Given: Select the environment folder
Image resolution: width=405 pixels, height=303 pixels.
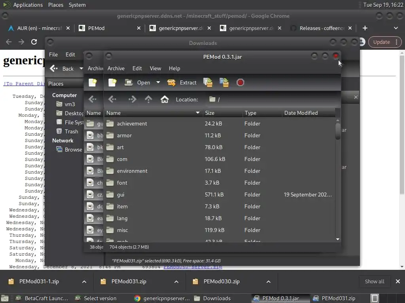Looking at the screenshot, I should pyautogui.click(x=220, y=171).
